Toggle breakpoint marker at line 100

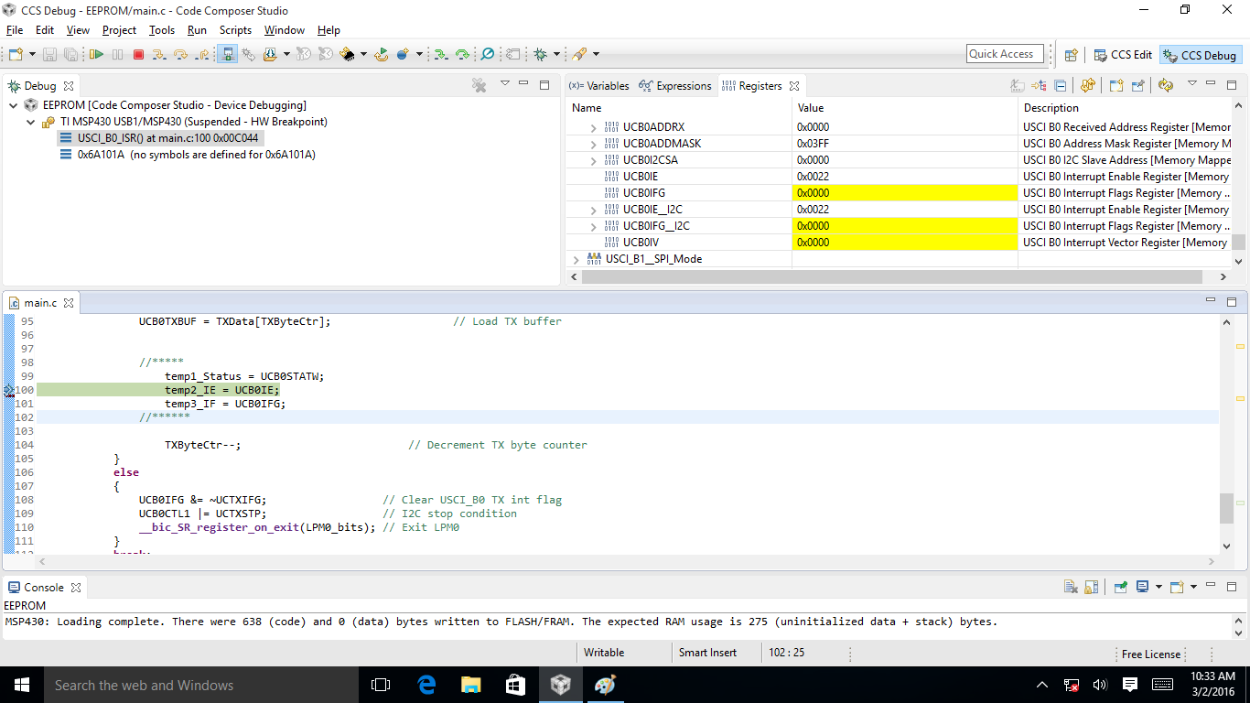[x=8, y=390]
